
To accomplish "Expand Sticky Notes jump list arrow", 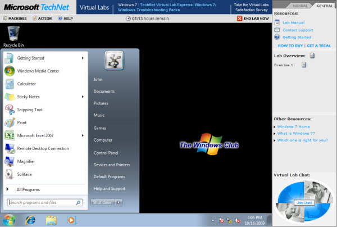I will pyautogui.click(x=83, y=97).
